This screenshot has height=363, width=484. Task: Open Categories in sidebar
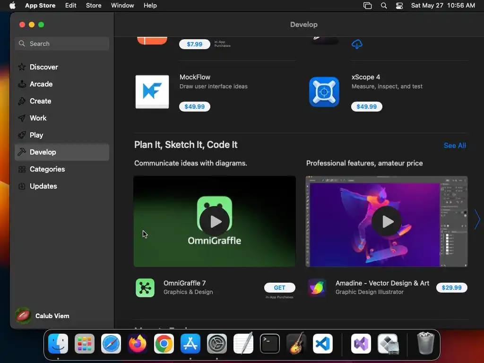(62, 169)
